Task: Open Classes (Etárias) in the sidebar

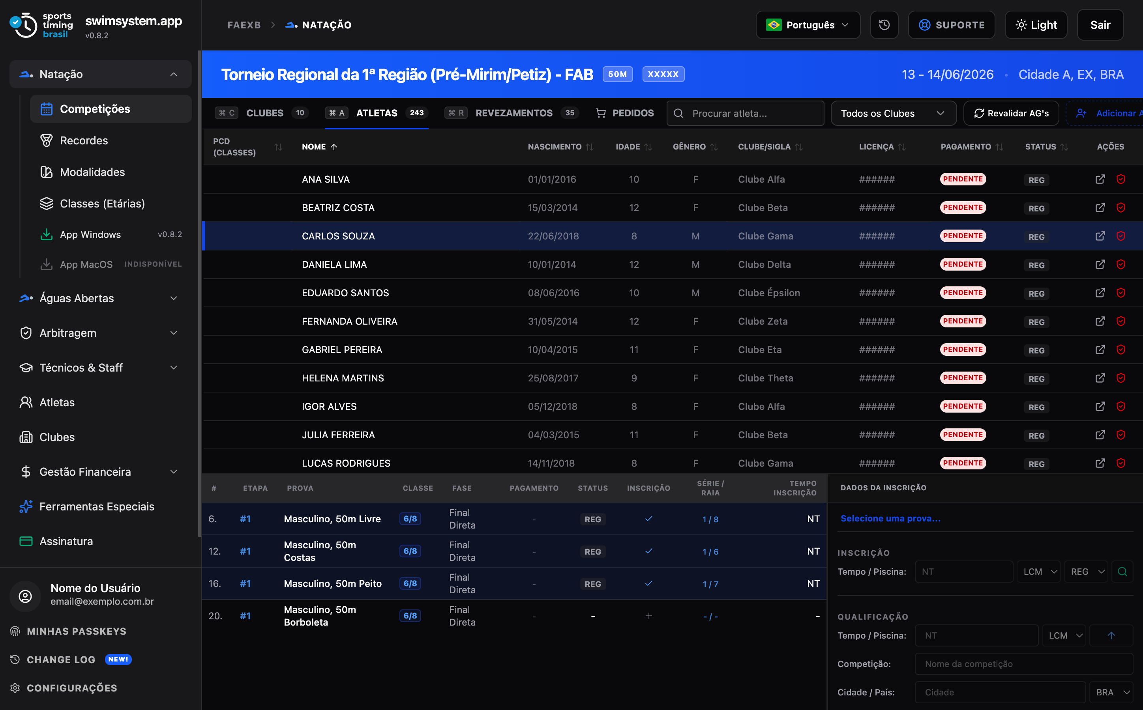Action: click(x=111, y=203)
